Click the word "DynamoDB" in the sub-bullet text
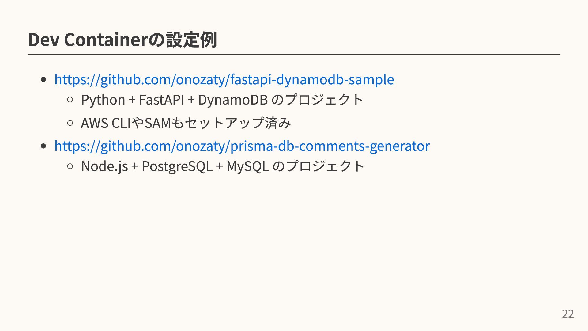The image size is (588, 331). click(x=233, y=100)
